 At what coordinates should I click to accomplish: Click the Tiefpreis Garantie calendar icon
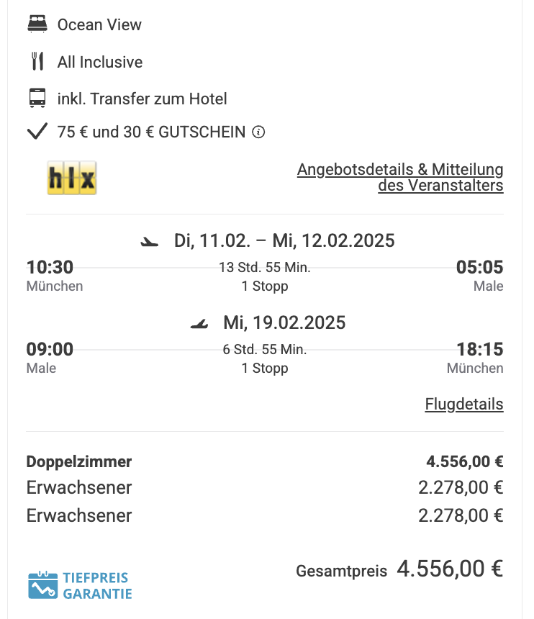(x=42, y=585)
